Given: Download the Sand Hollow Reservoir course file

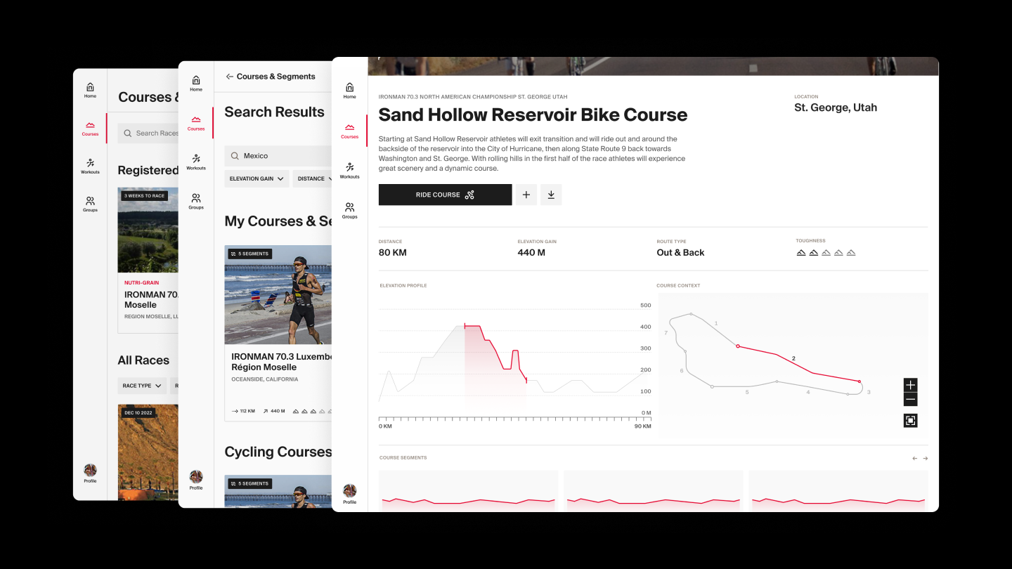Looking at the screenshot, I should coord(551,195).
